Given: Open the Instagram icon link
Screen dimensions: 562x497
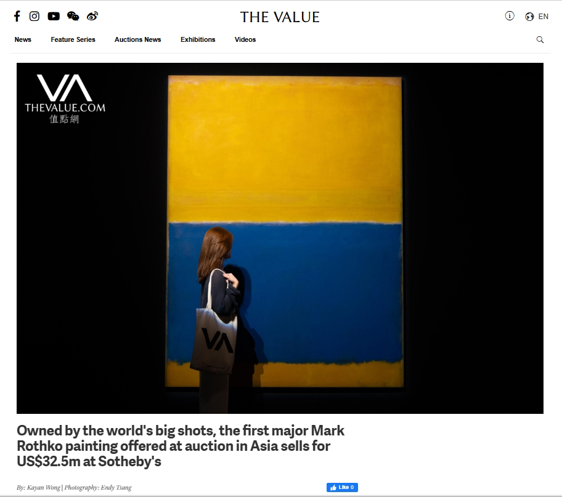Looking at the screenshot, I should pyautogui.click(x=35, y=16).
